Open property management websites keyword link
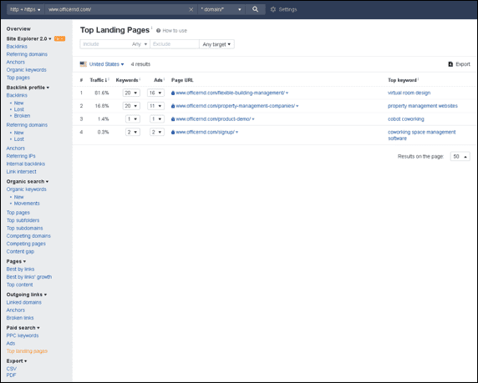The image size is (478, 383). coord(423,106)
